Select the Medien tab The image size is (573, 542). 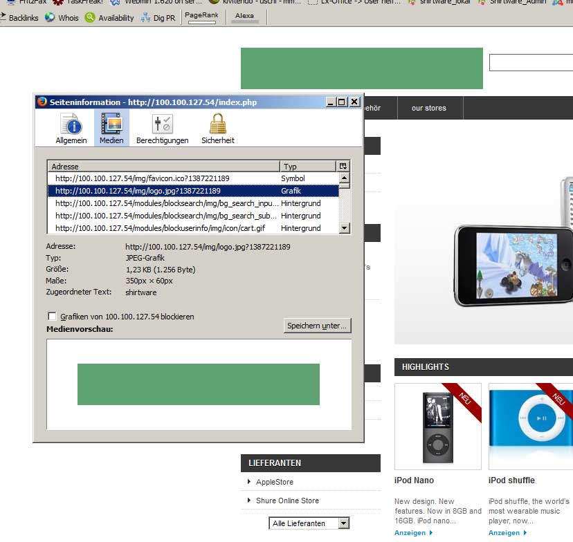[111, 129]
